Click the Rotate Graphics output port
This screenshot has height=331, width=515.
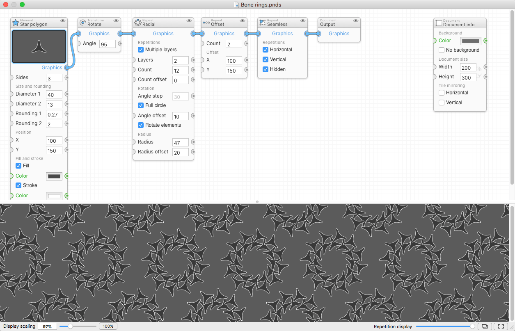(x=120, y=34)
